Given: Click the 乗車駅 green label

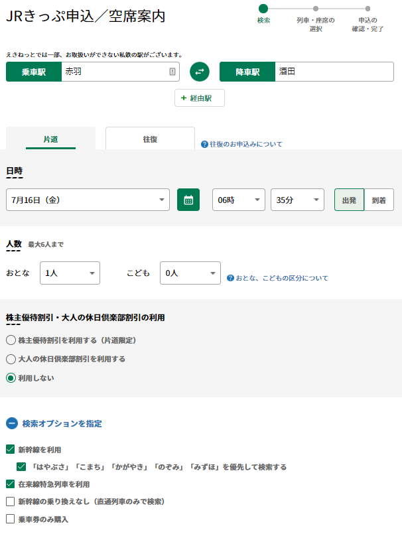Looking at the screenshot, I should [34, 72].
